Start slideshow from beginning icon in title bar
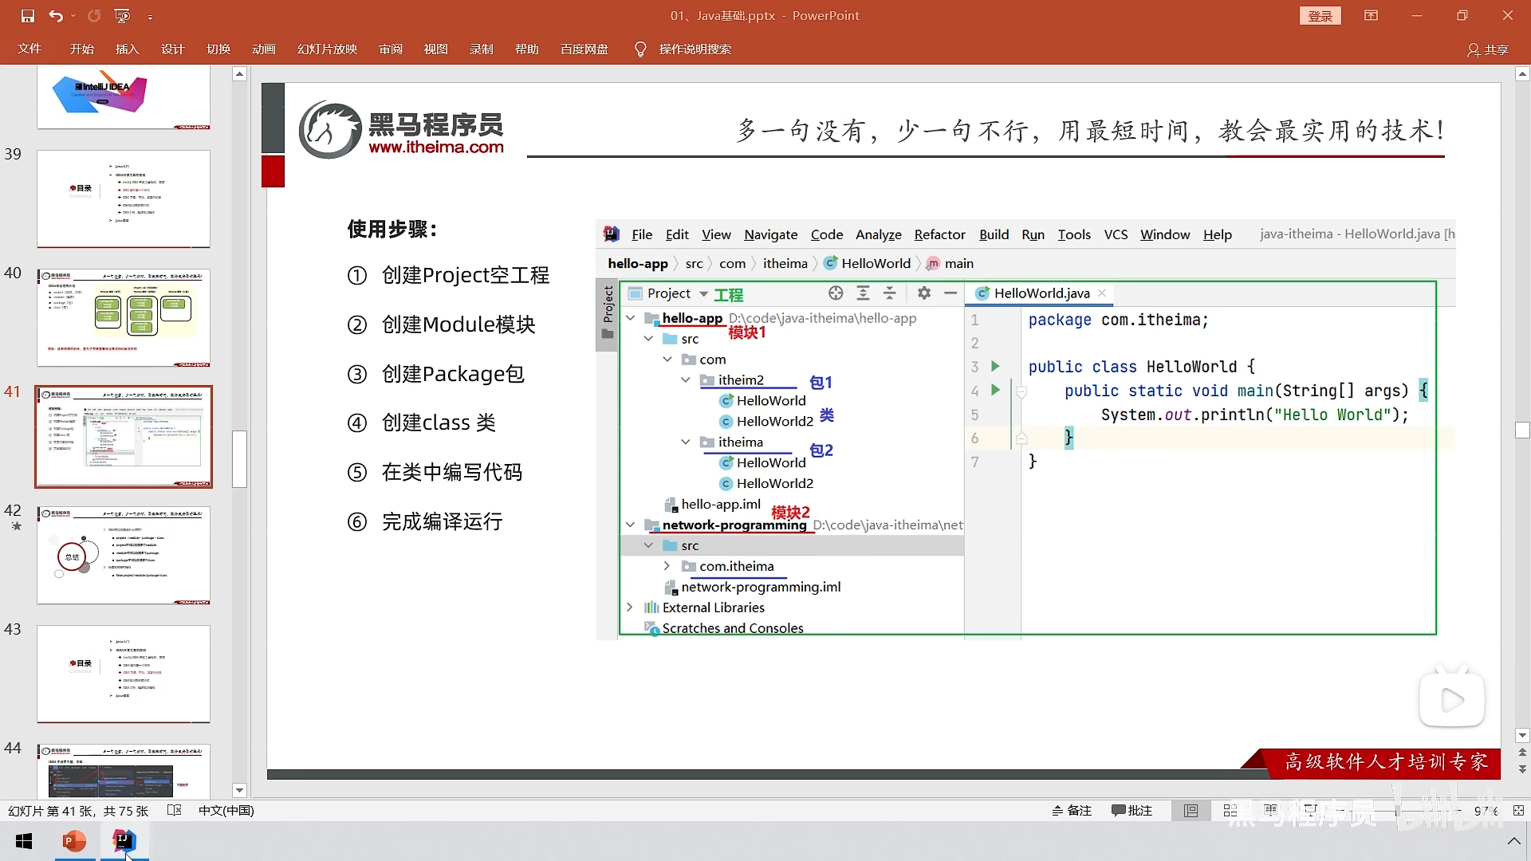 coord(122,15)
